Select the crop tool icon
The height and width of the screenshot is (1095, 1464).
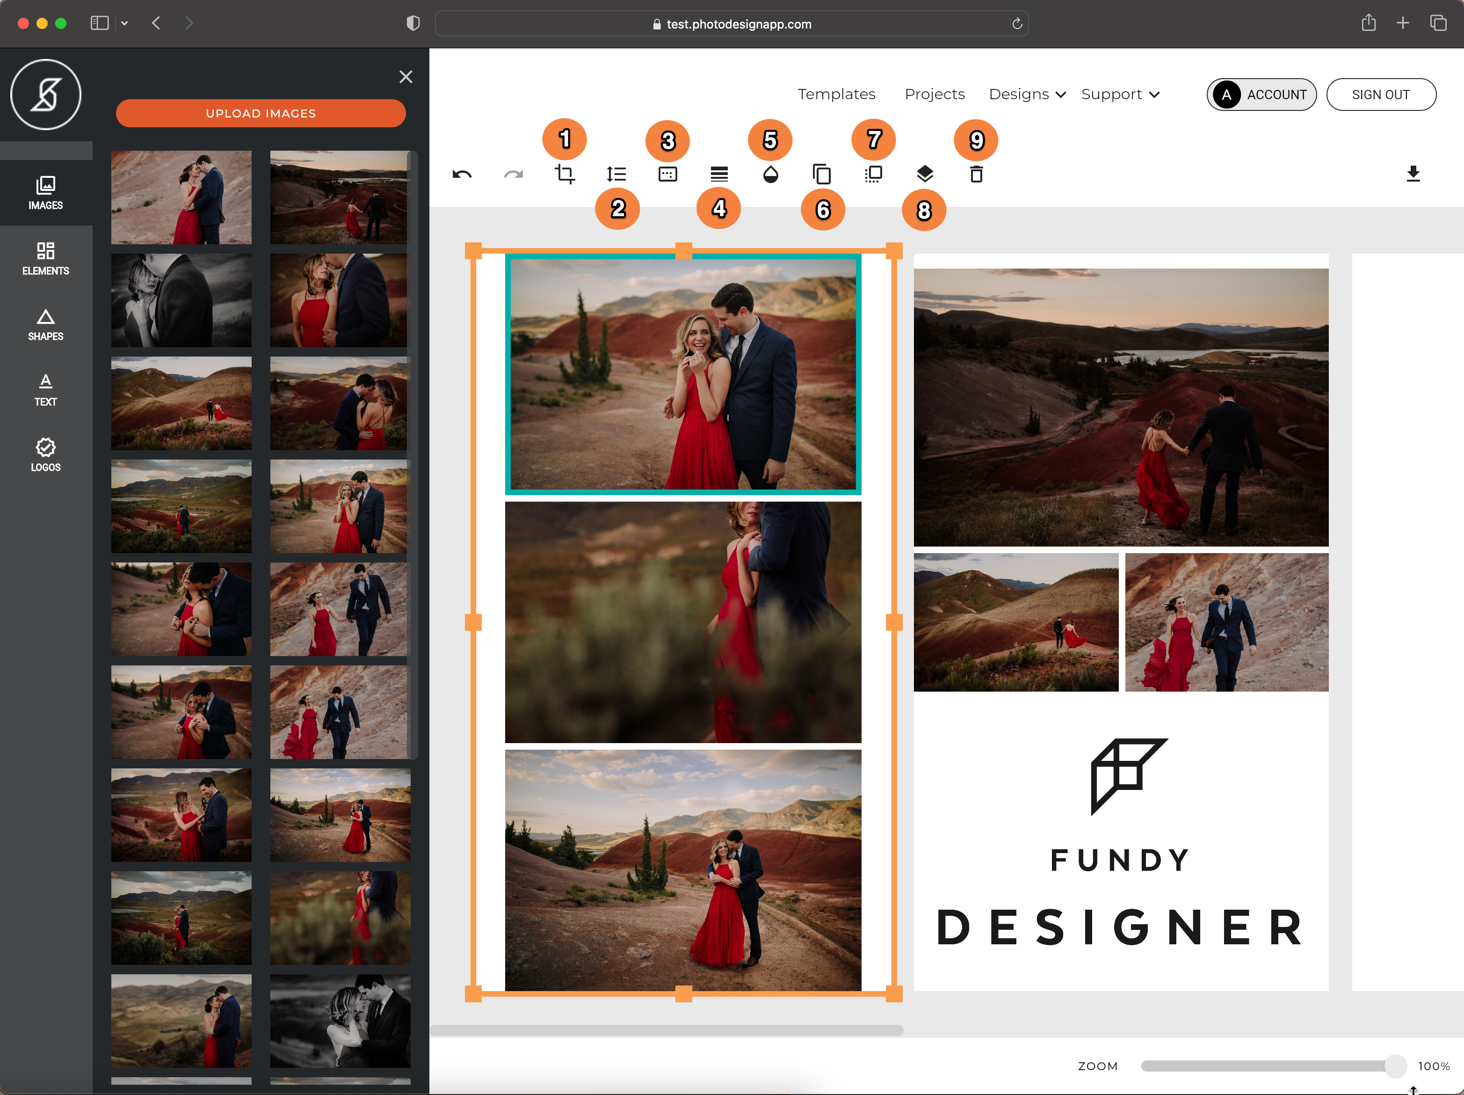(x=565, y=174)
